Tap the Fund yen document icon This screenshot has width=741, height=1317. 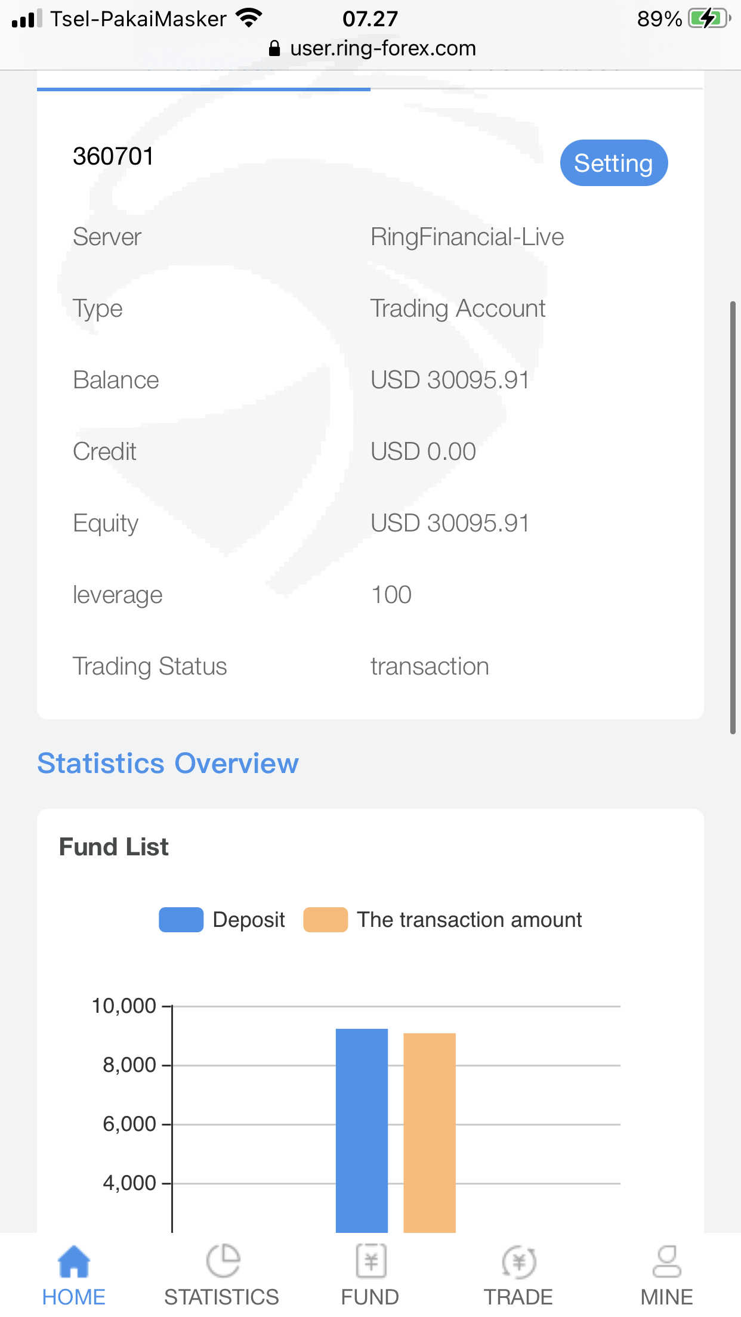point(370,1262)
